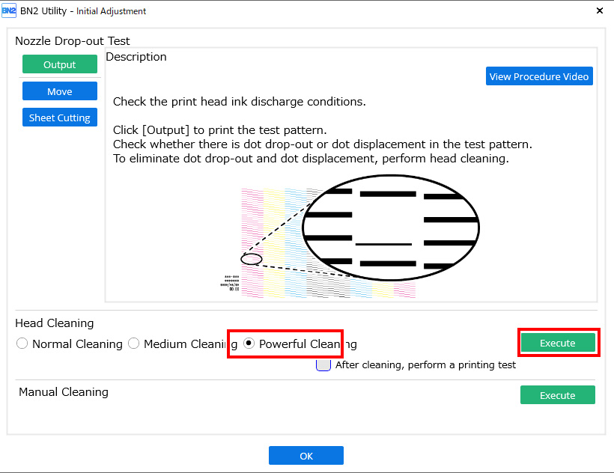The width and height of the screenshot is (614, 473).
Task: Click the Sheet Cutting button
Action: click(60, 118)
